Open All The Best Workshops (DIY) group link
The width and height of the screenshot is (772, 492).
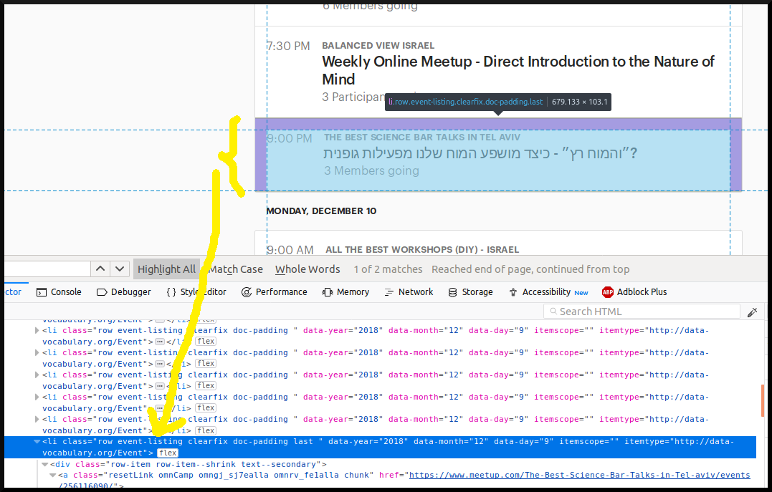422,249
